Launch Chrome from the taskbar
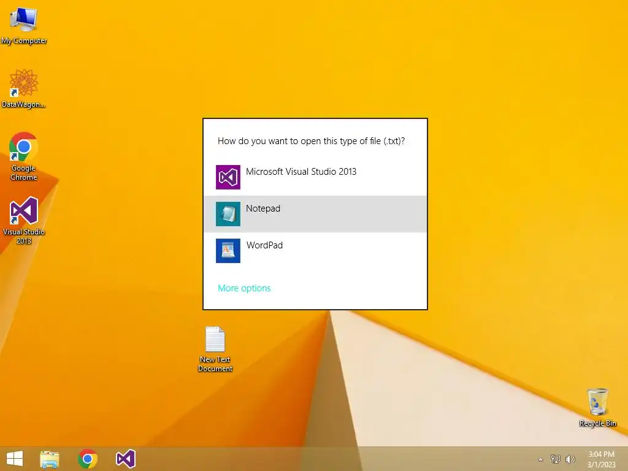 click(88, 459)
